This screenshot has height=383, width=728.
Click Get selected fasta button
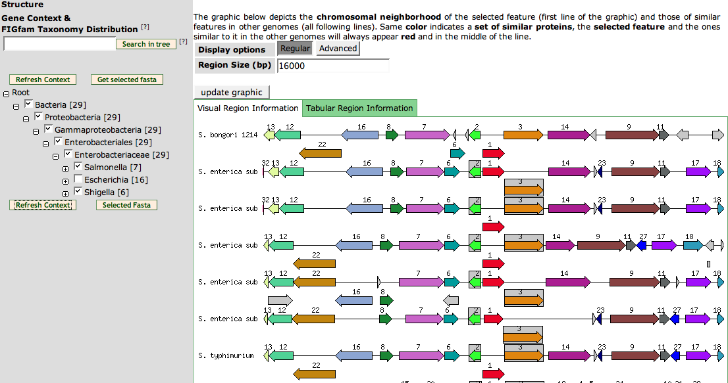[127, 79]
